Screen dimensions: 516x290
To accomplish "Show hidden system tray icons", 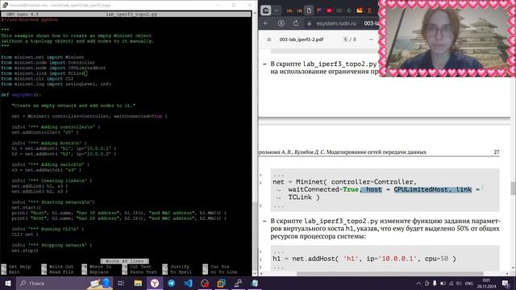I will pyautogui.click(x=418, y=284).
